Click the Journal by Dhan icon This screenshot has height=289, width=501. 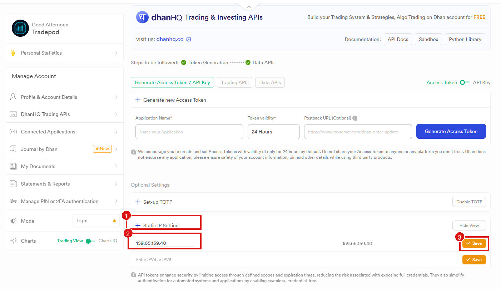tap(13, 149)
